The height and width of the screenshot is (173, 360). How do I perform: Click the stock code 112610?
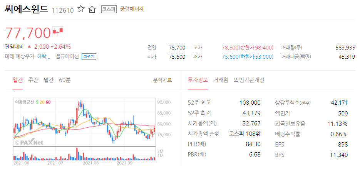(63, 10)
